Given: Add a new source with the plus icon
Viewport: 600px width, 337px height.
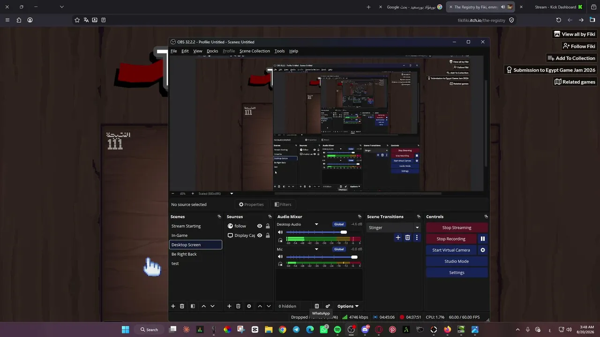Looking at the screenshot, I should tap(229, 306).
